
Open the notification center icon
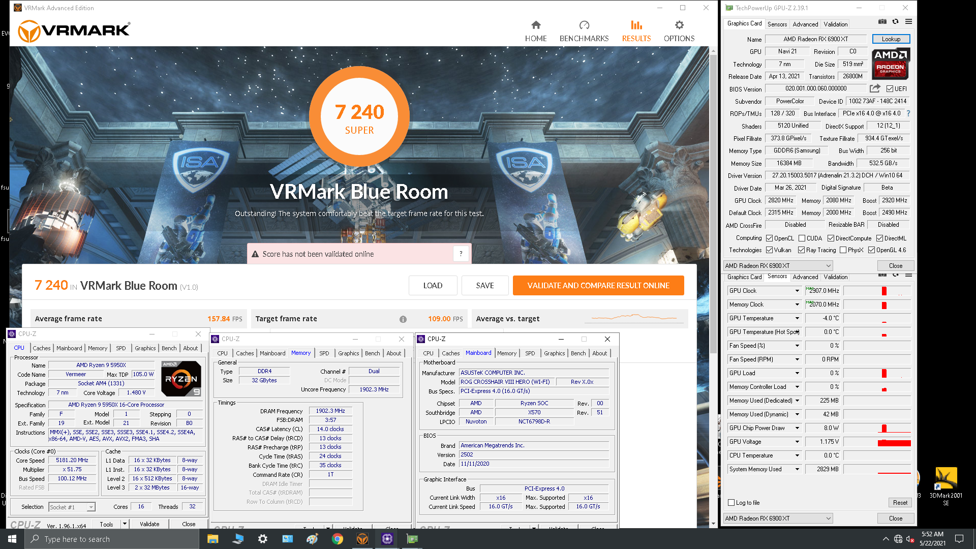pyautogui.click(x=959, y=539)
